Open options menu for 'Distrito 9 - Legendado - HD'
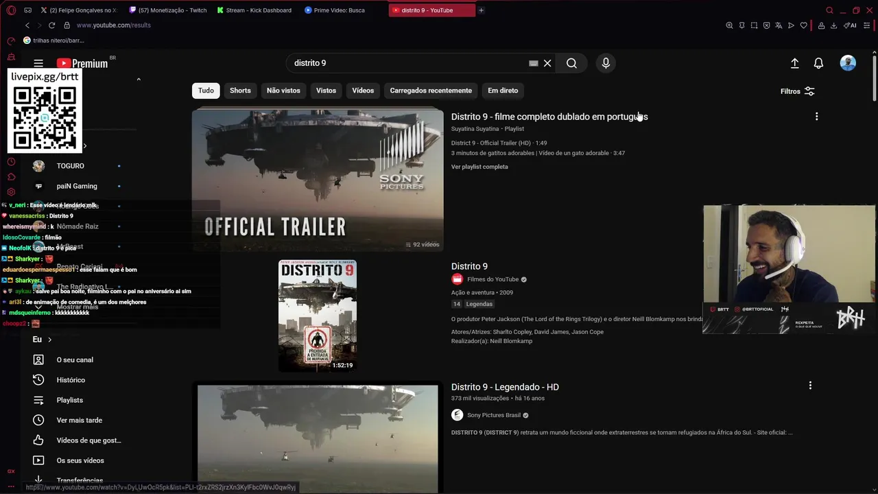This screenshot has width=878, height=494. click(x=810, y=386)
